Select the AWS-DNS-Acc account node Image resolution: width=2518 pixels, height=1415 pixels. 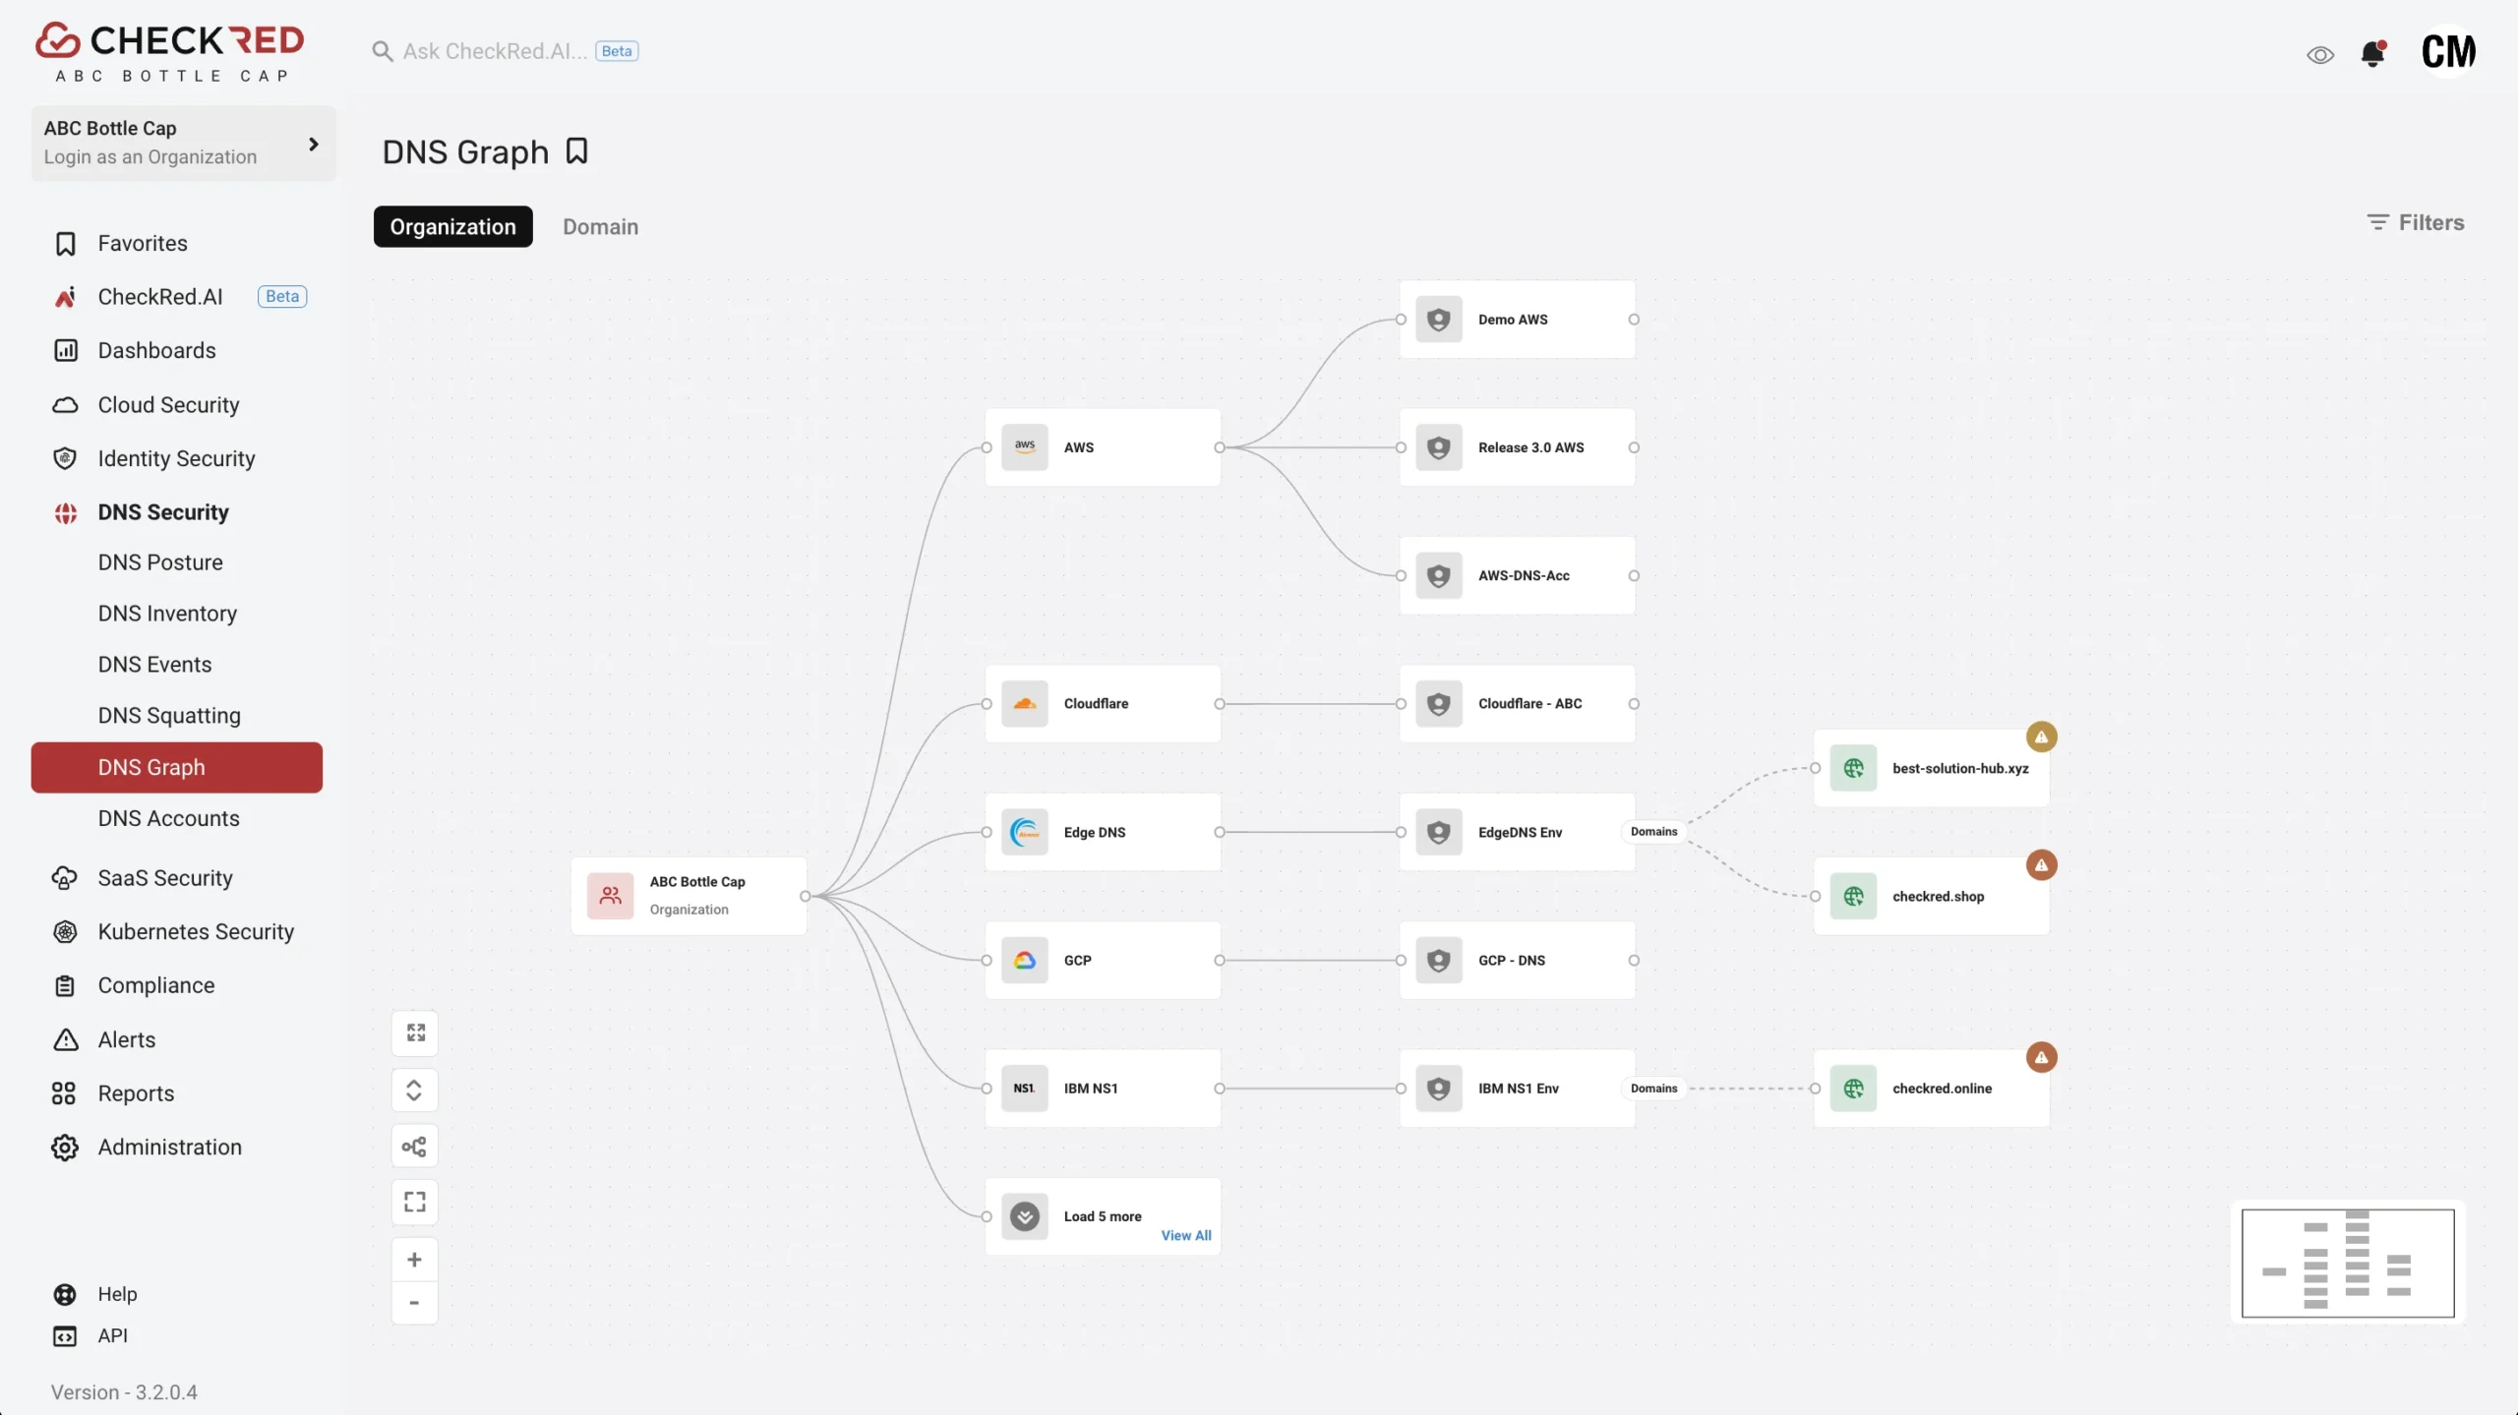1517,576
